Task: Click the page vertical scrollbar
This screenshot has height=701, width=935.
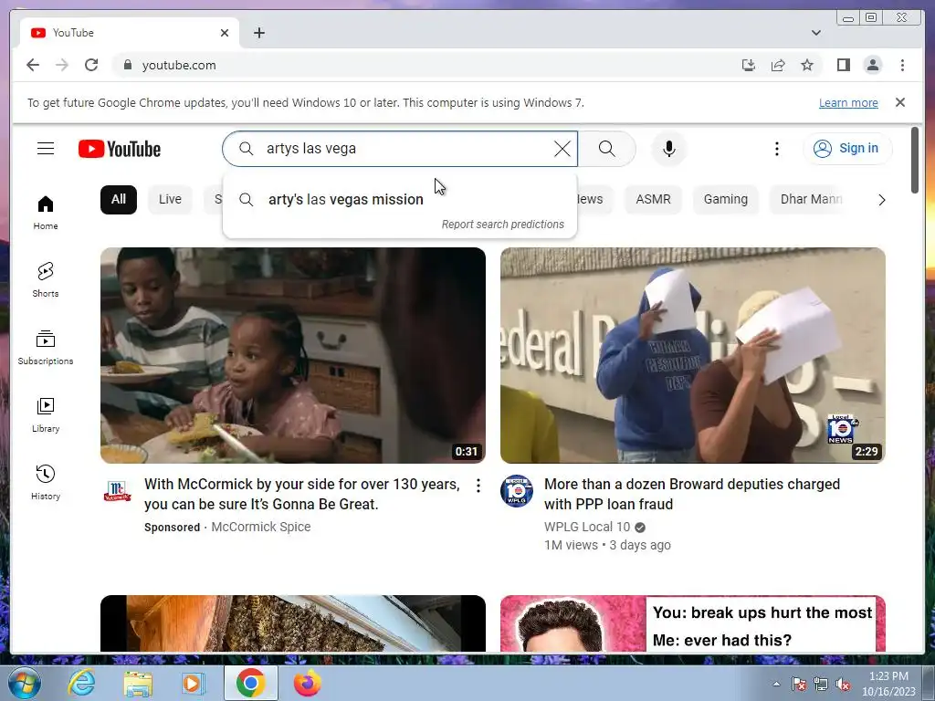Action: (x=915, y=161)
